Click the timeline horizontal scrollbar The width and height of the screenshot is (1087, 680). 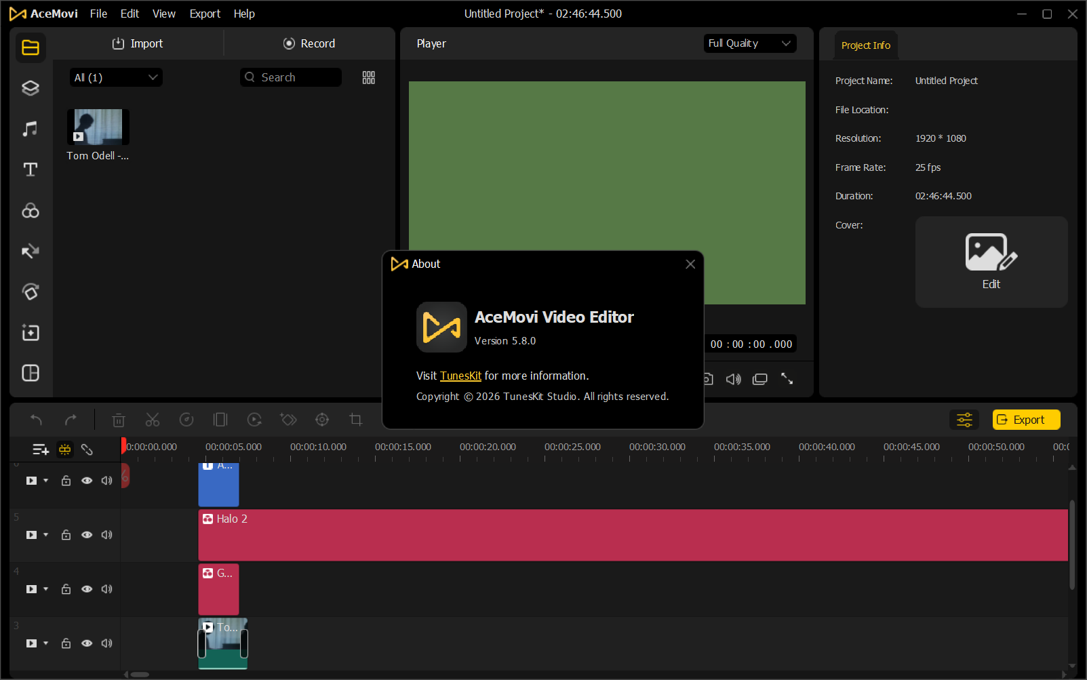coord(140,675)
